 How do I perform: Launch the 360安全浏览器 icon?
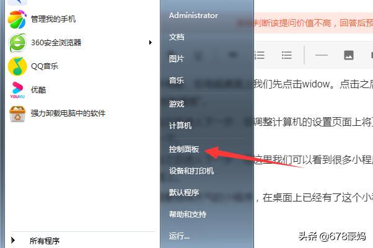[17, 43]
